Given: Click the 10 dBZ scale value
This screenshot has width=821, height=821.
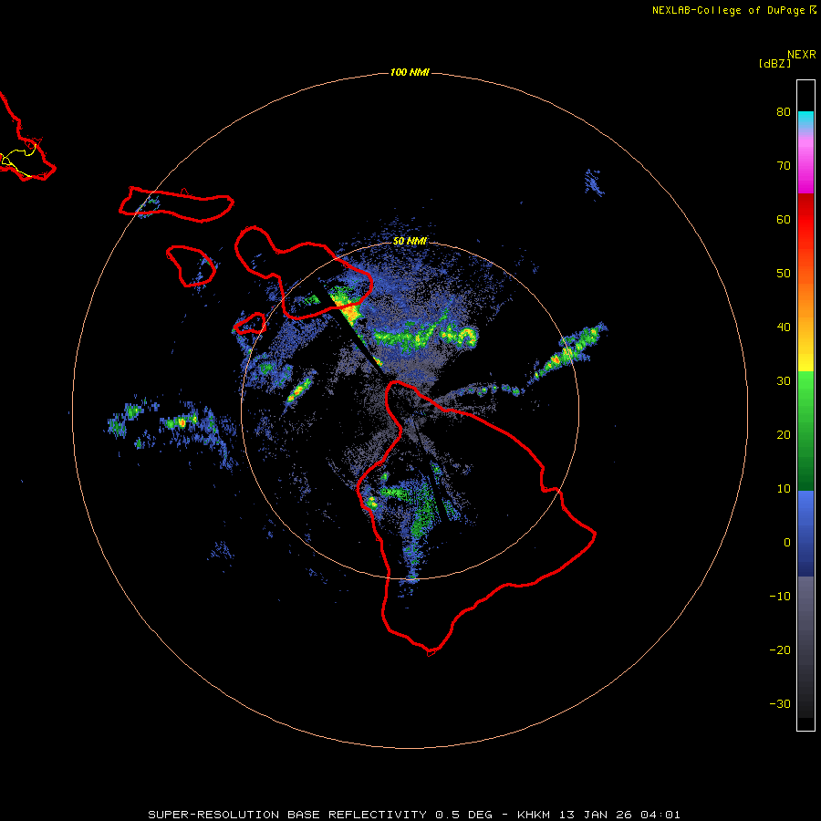Looking at the screenshot, I should (x=784, y=489).
